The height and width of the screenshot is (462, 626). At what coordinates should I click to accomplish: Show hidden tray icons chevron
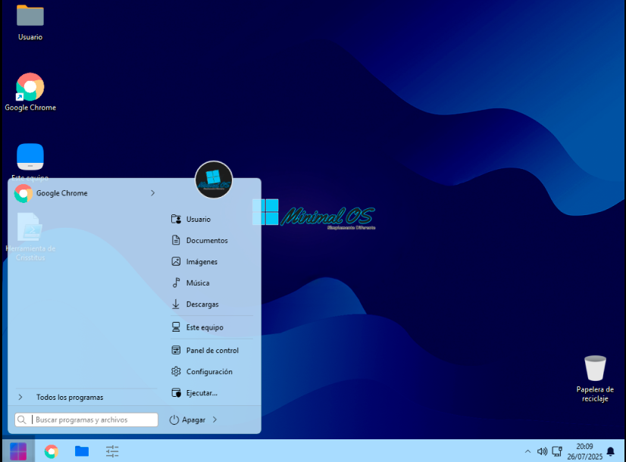pyautogui.click(x=527, y=451)
